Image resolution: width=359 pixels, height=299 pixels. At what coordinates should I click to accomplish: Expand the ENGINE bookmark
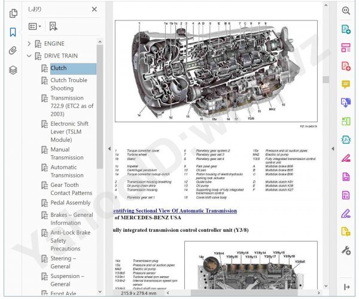click(29, 43)
